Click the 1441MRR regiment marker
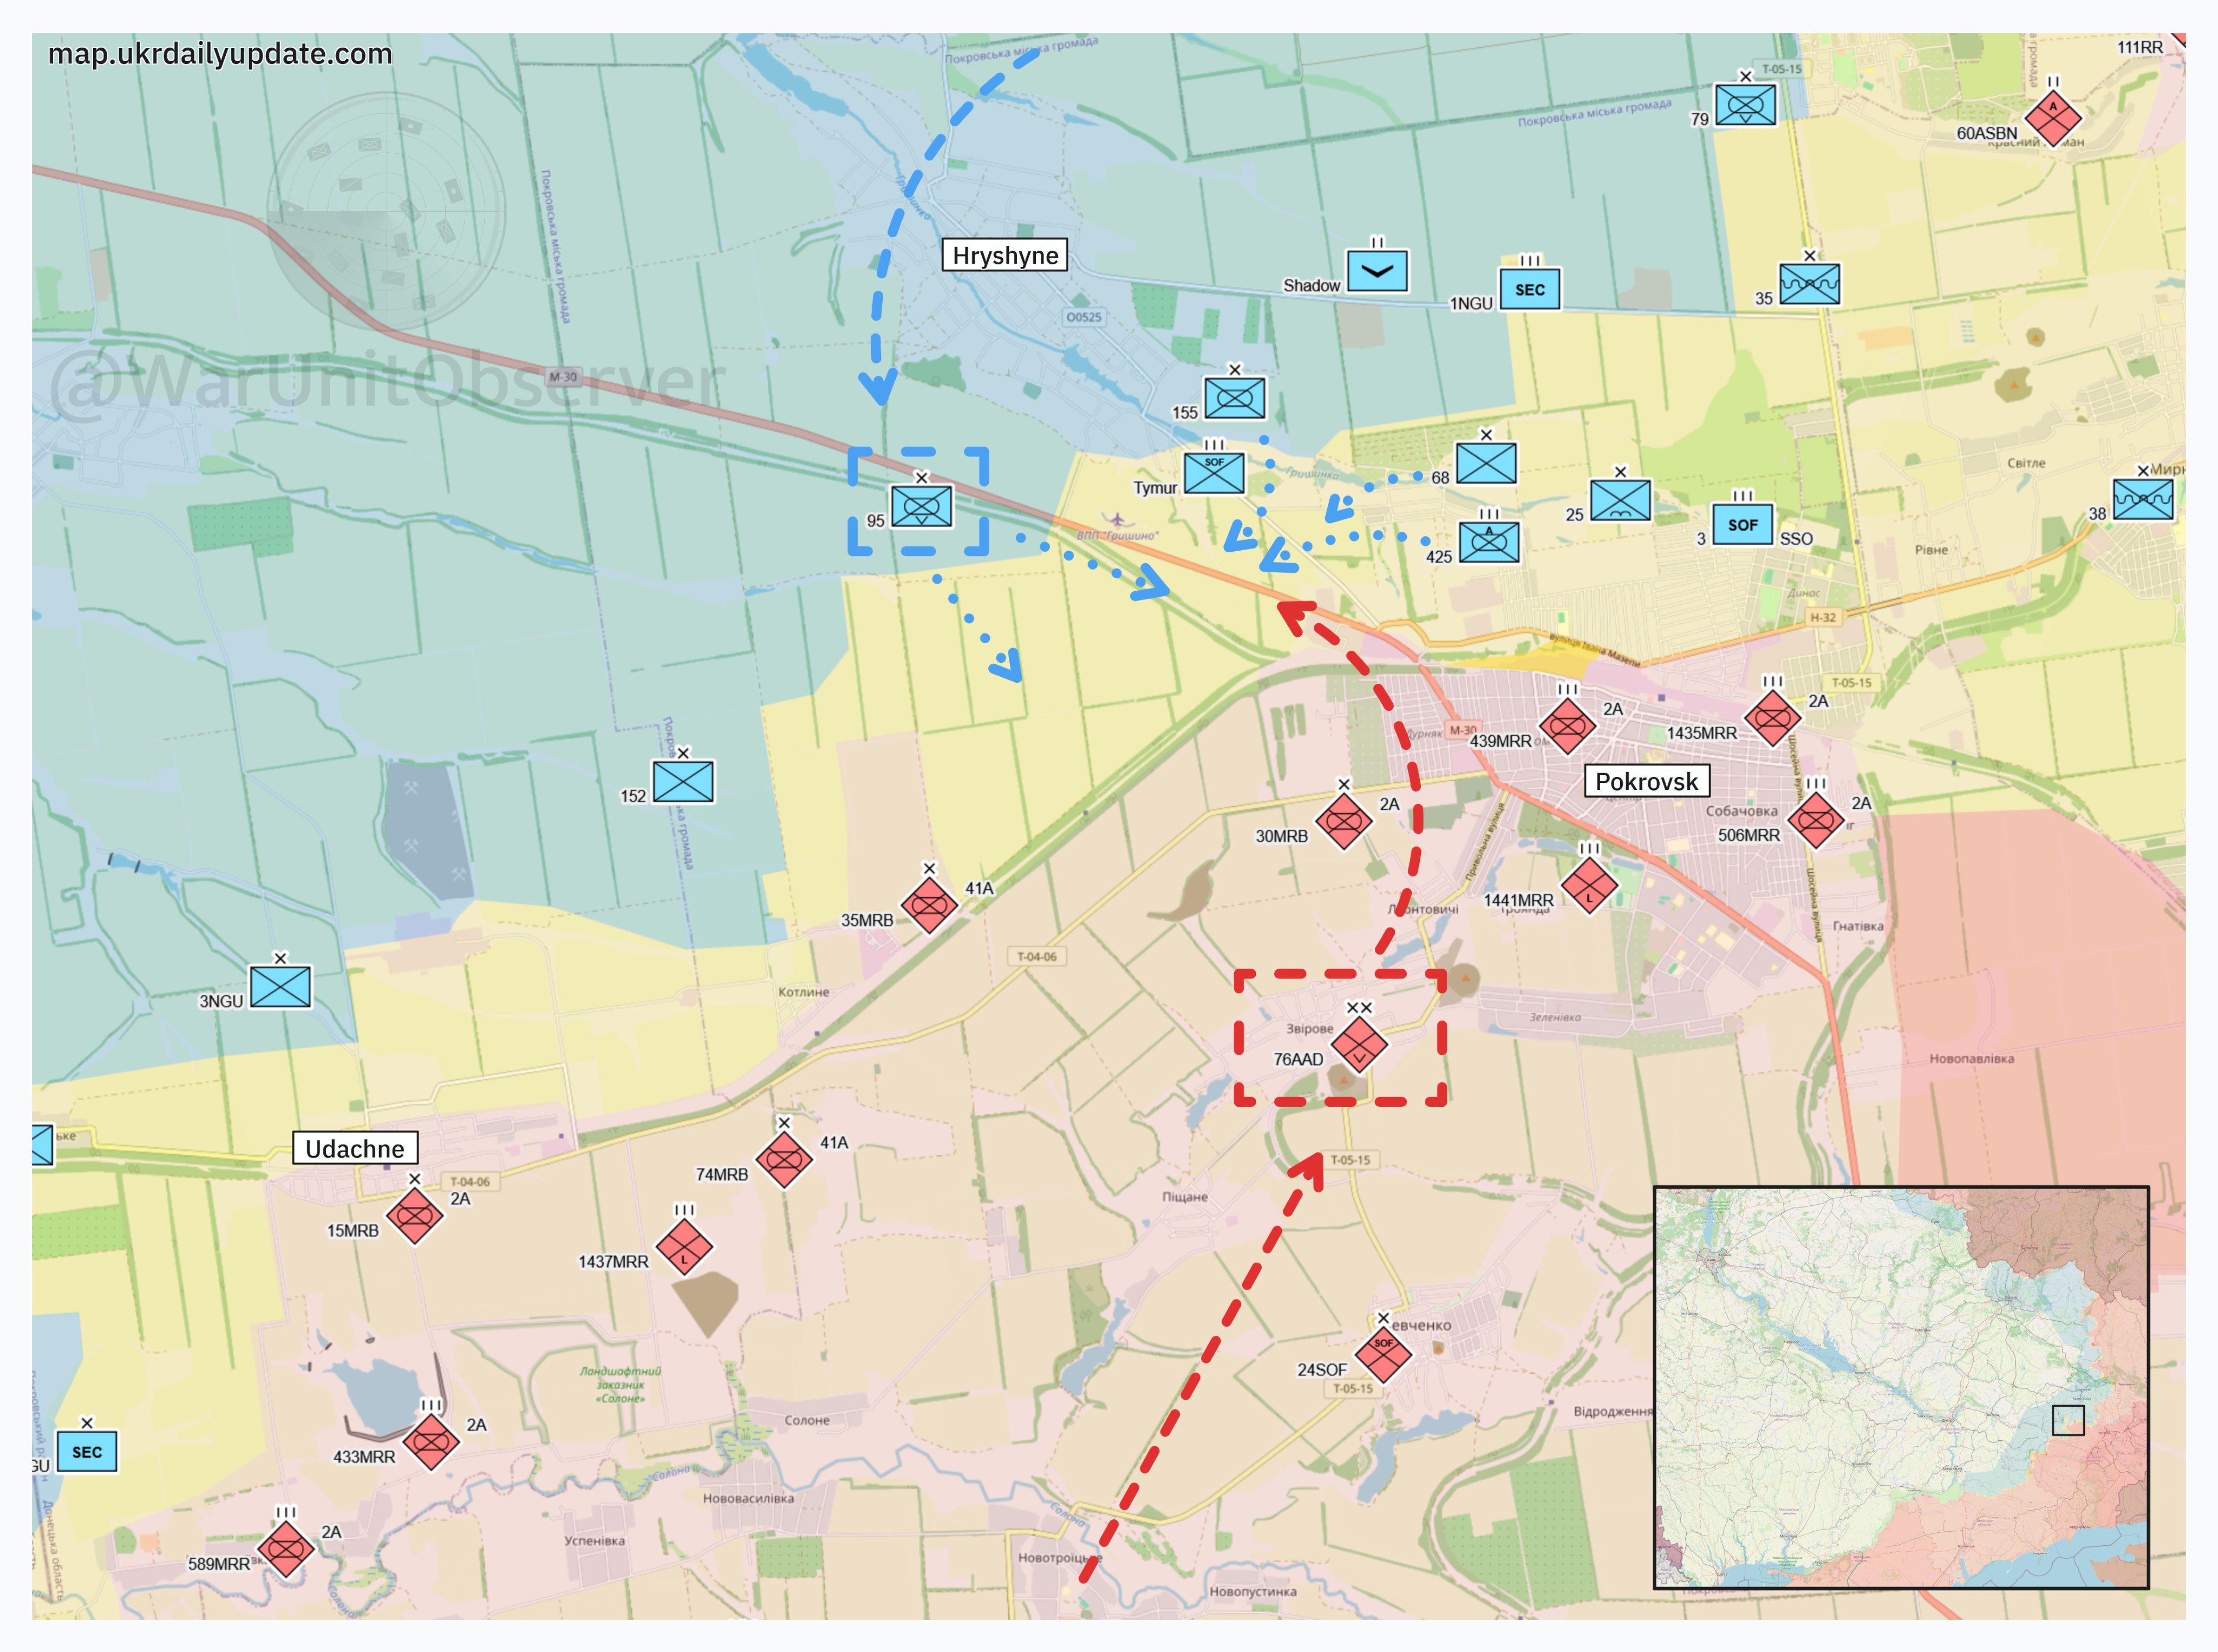This screenshot has height=1652, width=2218. coord(1589,885)
